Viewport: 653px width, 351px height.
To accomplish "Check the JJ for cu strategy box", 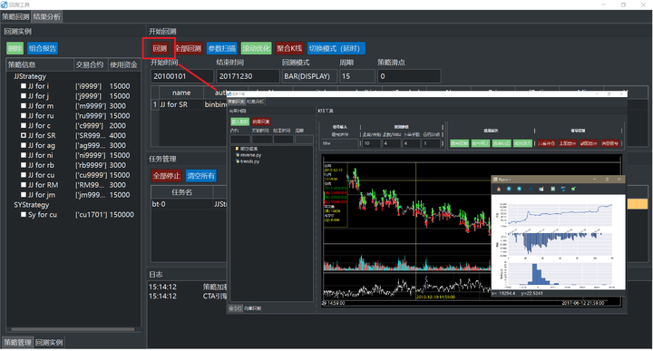I will coord(24,175).
